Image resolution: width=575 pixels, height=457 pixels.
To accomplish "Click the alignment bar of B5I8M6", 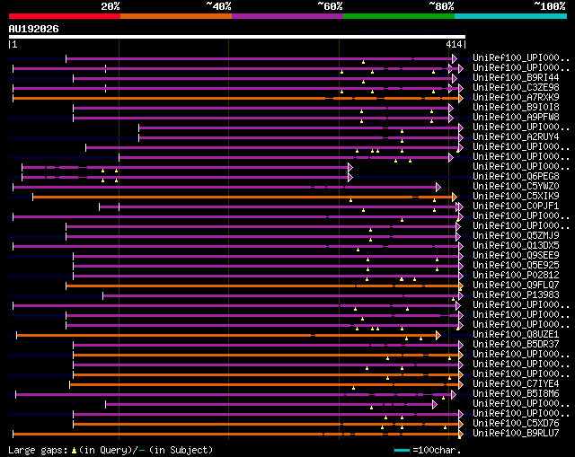I will (234, 395).
